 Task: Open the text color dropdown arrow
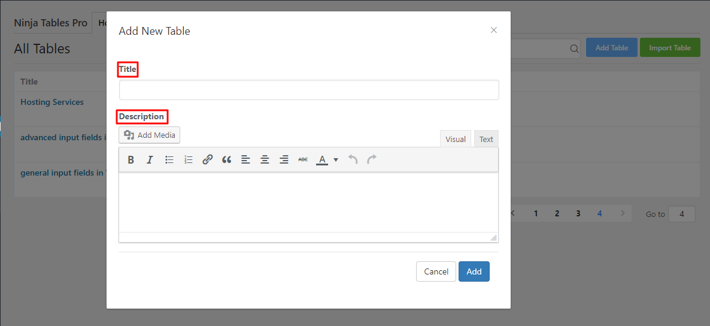[x=336, y=160]
